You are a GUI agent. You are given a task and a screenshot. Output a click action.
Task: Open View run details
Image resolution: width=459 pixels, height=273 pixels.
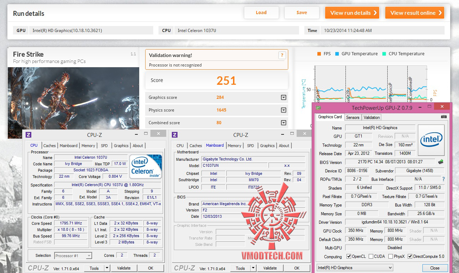point(352,13)
